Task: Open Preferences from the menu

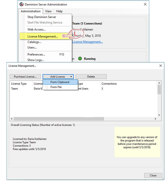Action: pyautogui.click(x=36, y=54)
